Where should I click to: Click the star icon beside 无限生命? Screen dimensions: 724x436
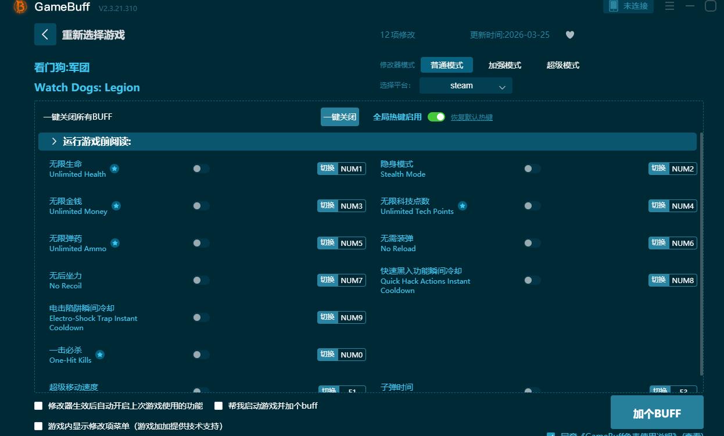tap(114, 169)
